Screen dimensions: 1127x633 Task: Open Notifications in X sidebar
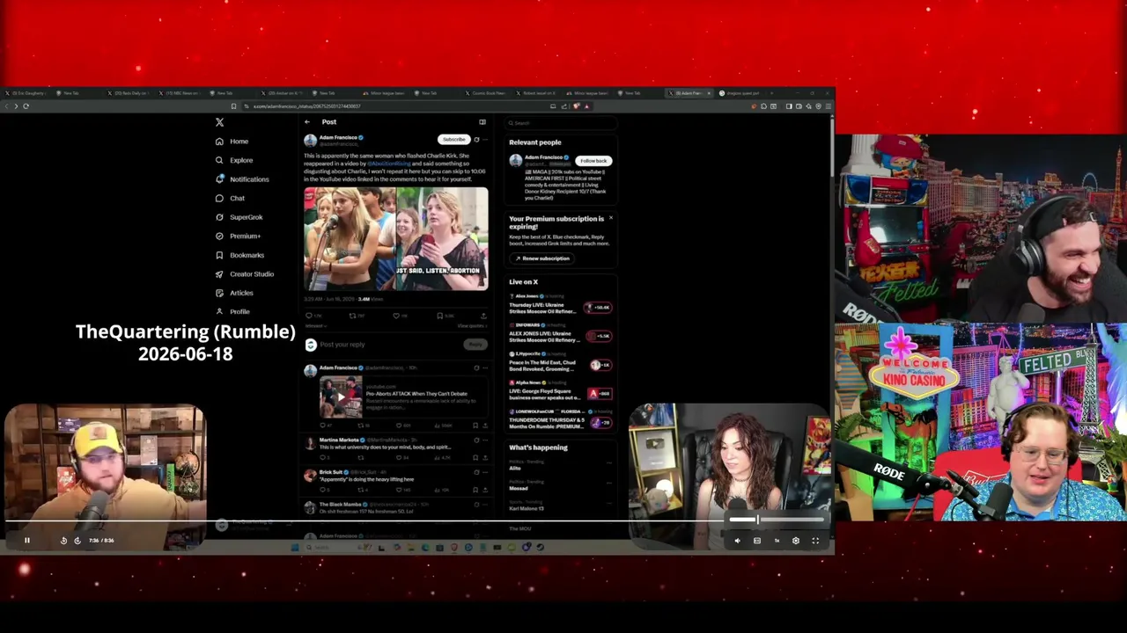242,179
